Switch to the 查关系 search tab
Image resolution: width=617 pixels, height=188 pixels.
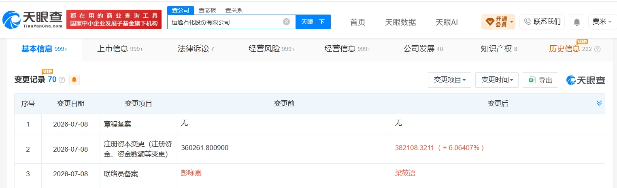coord(234,11)
